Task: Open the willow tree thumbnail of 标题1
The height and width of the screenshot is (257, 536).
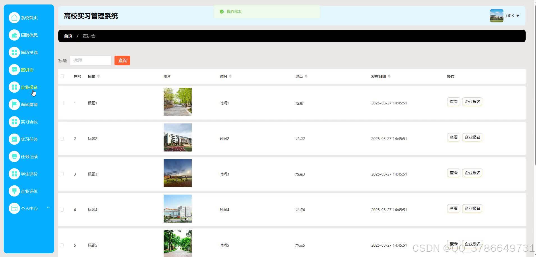Action: 178,102
